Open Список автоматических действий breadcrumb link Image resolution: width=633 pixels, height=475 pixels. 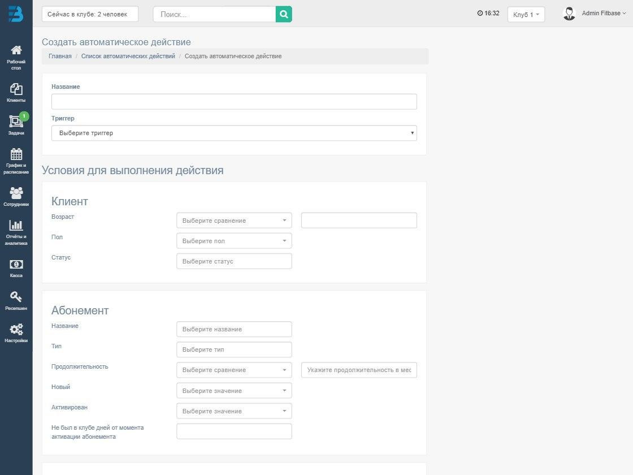(x=128, y=56)
